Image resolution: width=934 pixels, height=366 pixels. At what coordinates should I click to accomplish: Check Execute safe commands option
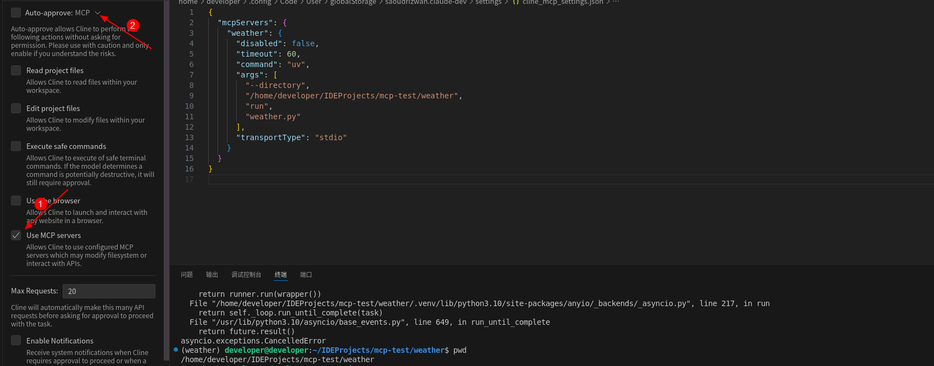click(x=16, y=146)
